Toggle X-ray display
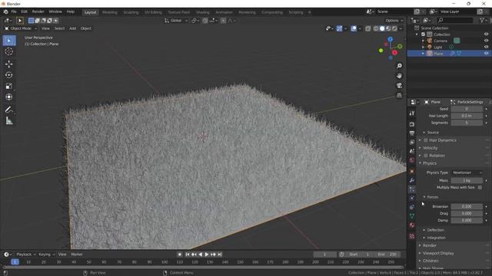Screen dimensions: 492x276 click(367, 28)
